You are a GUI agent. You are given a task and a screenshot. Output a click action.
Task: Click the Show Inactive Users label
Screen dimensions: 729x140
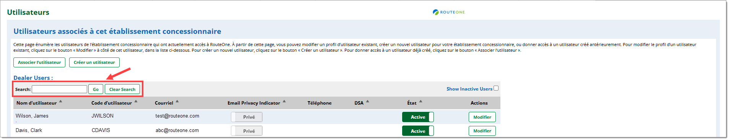click(469, 89)
